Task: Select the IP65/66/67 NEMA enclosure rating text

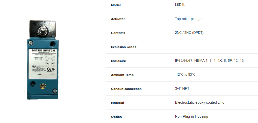Action: (x=209, y=61)
